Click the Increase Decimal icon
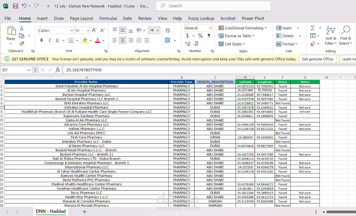The image size is (356, 216). pyautogui.click(x=187, y=44)
